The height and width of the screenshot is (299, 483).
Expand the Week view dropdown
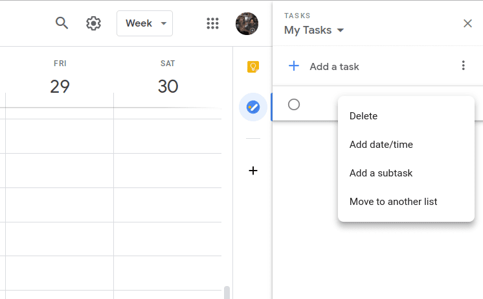[x=145, y=23]
